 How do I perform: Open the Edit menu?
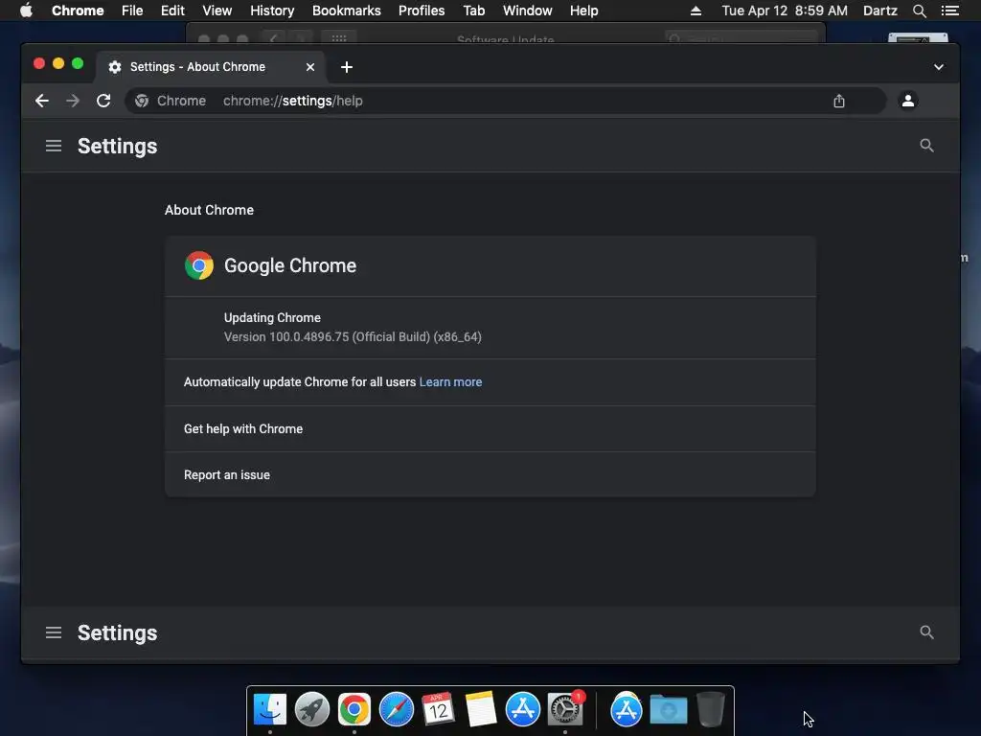click(172, 11)
